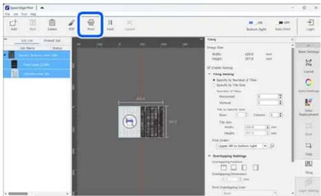Collapse the top parent job tree arrow
The height and width of the screenshot is (196, 321).
click(x=5, y=55)
